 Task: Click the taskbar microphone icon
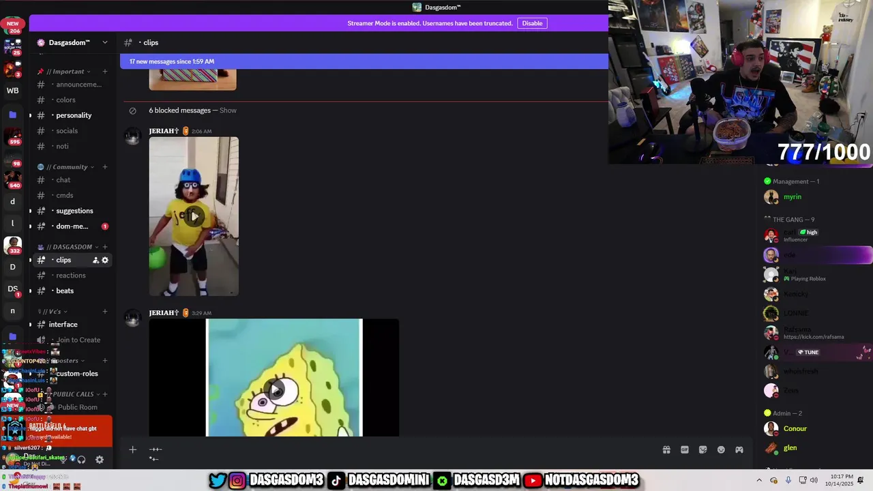[x=788, y=480]
